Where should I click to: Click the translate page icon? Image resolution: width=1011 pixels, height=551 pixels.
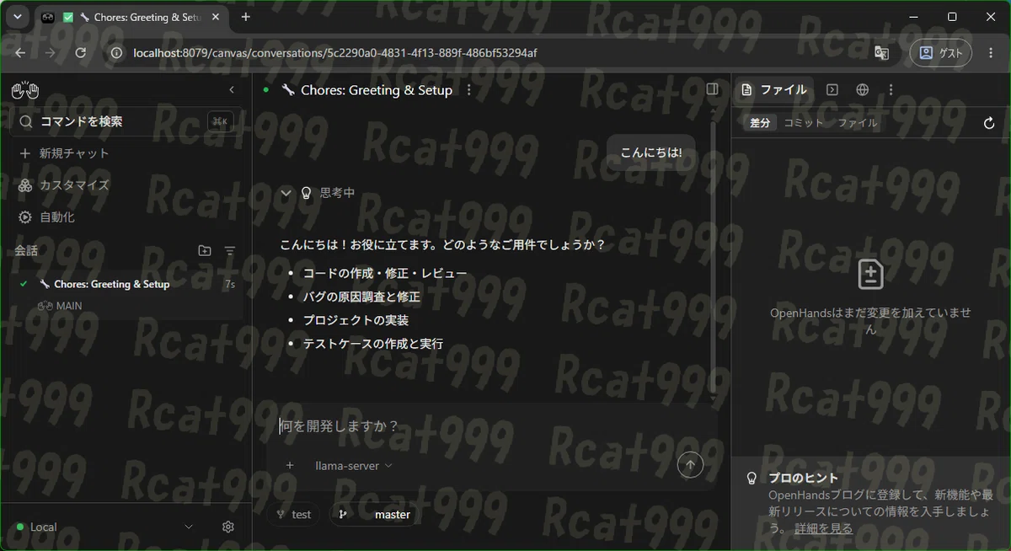pos(881,52)
